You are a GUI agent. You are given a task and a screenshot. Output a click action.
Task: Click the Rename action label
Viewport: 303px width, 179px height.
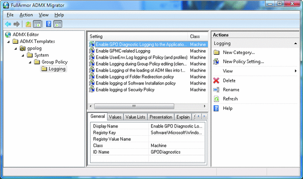[x=231, y=89]
